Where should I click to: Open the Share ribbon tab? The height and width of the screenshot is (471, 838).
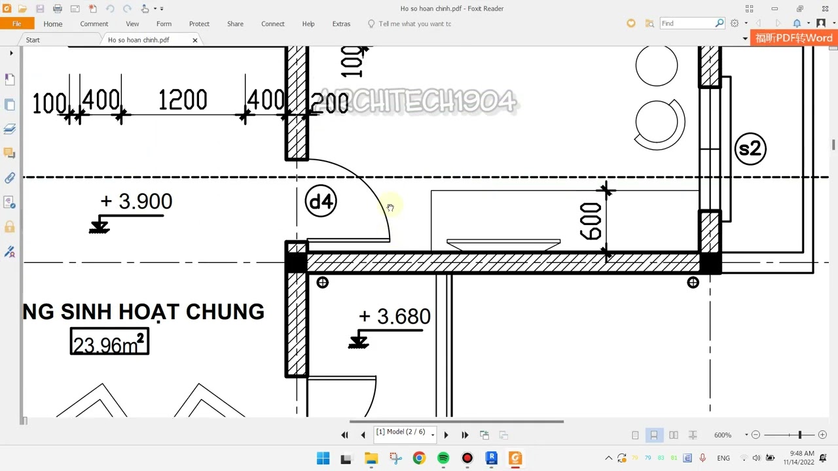235,24
